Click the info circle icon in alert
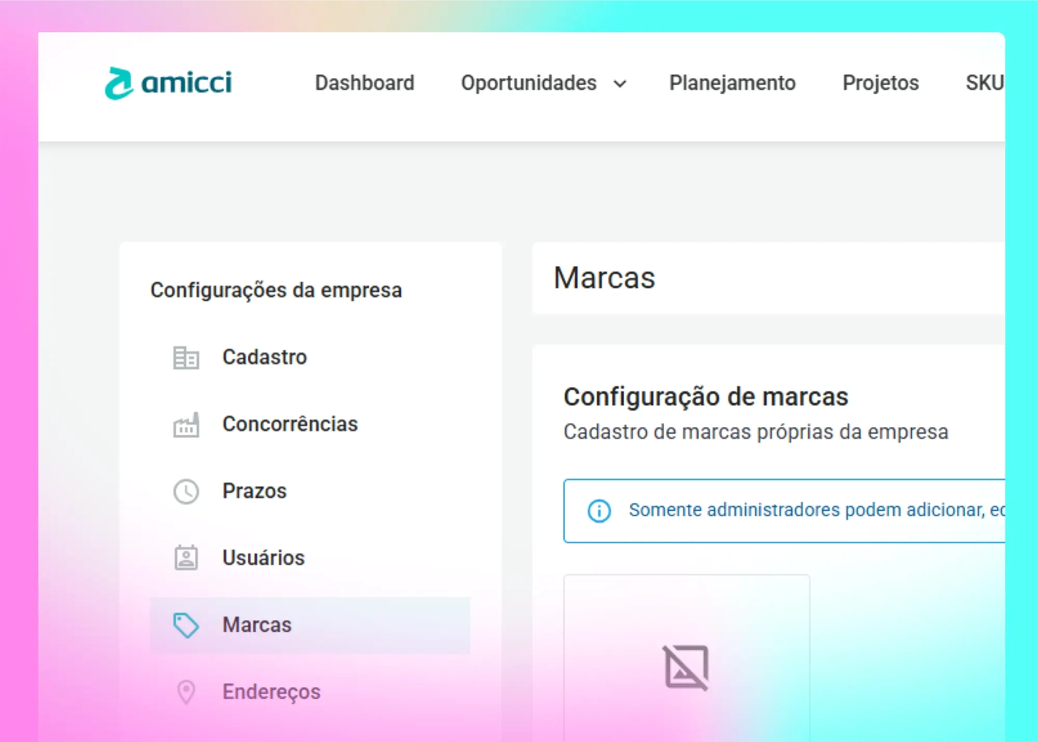The height and width of the screenshot is (742, 1038). [598, 511]
